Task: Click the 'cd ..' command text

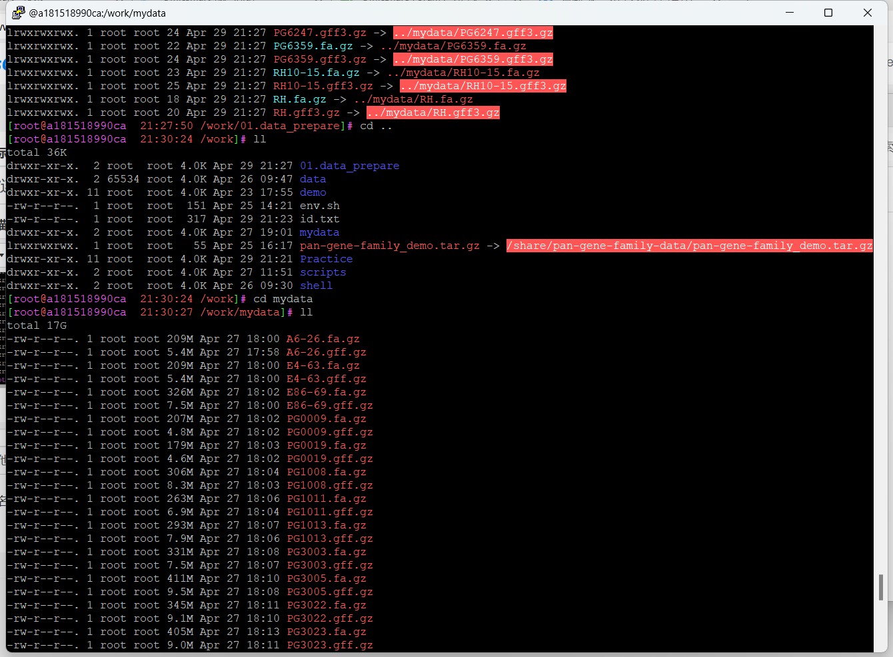Action: (x=376, y=126)
